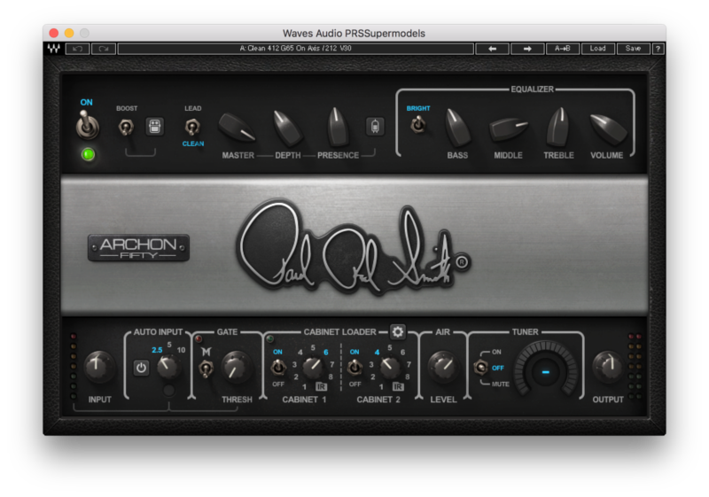
Task: Click the EQUALIZER section label
Action: pos(533,89)
